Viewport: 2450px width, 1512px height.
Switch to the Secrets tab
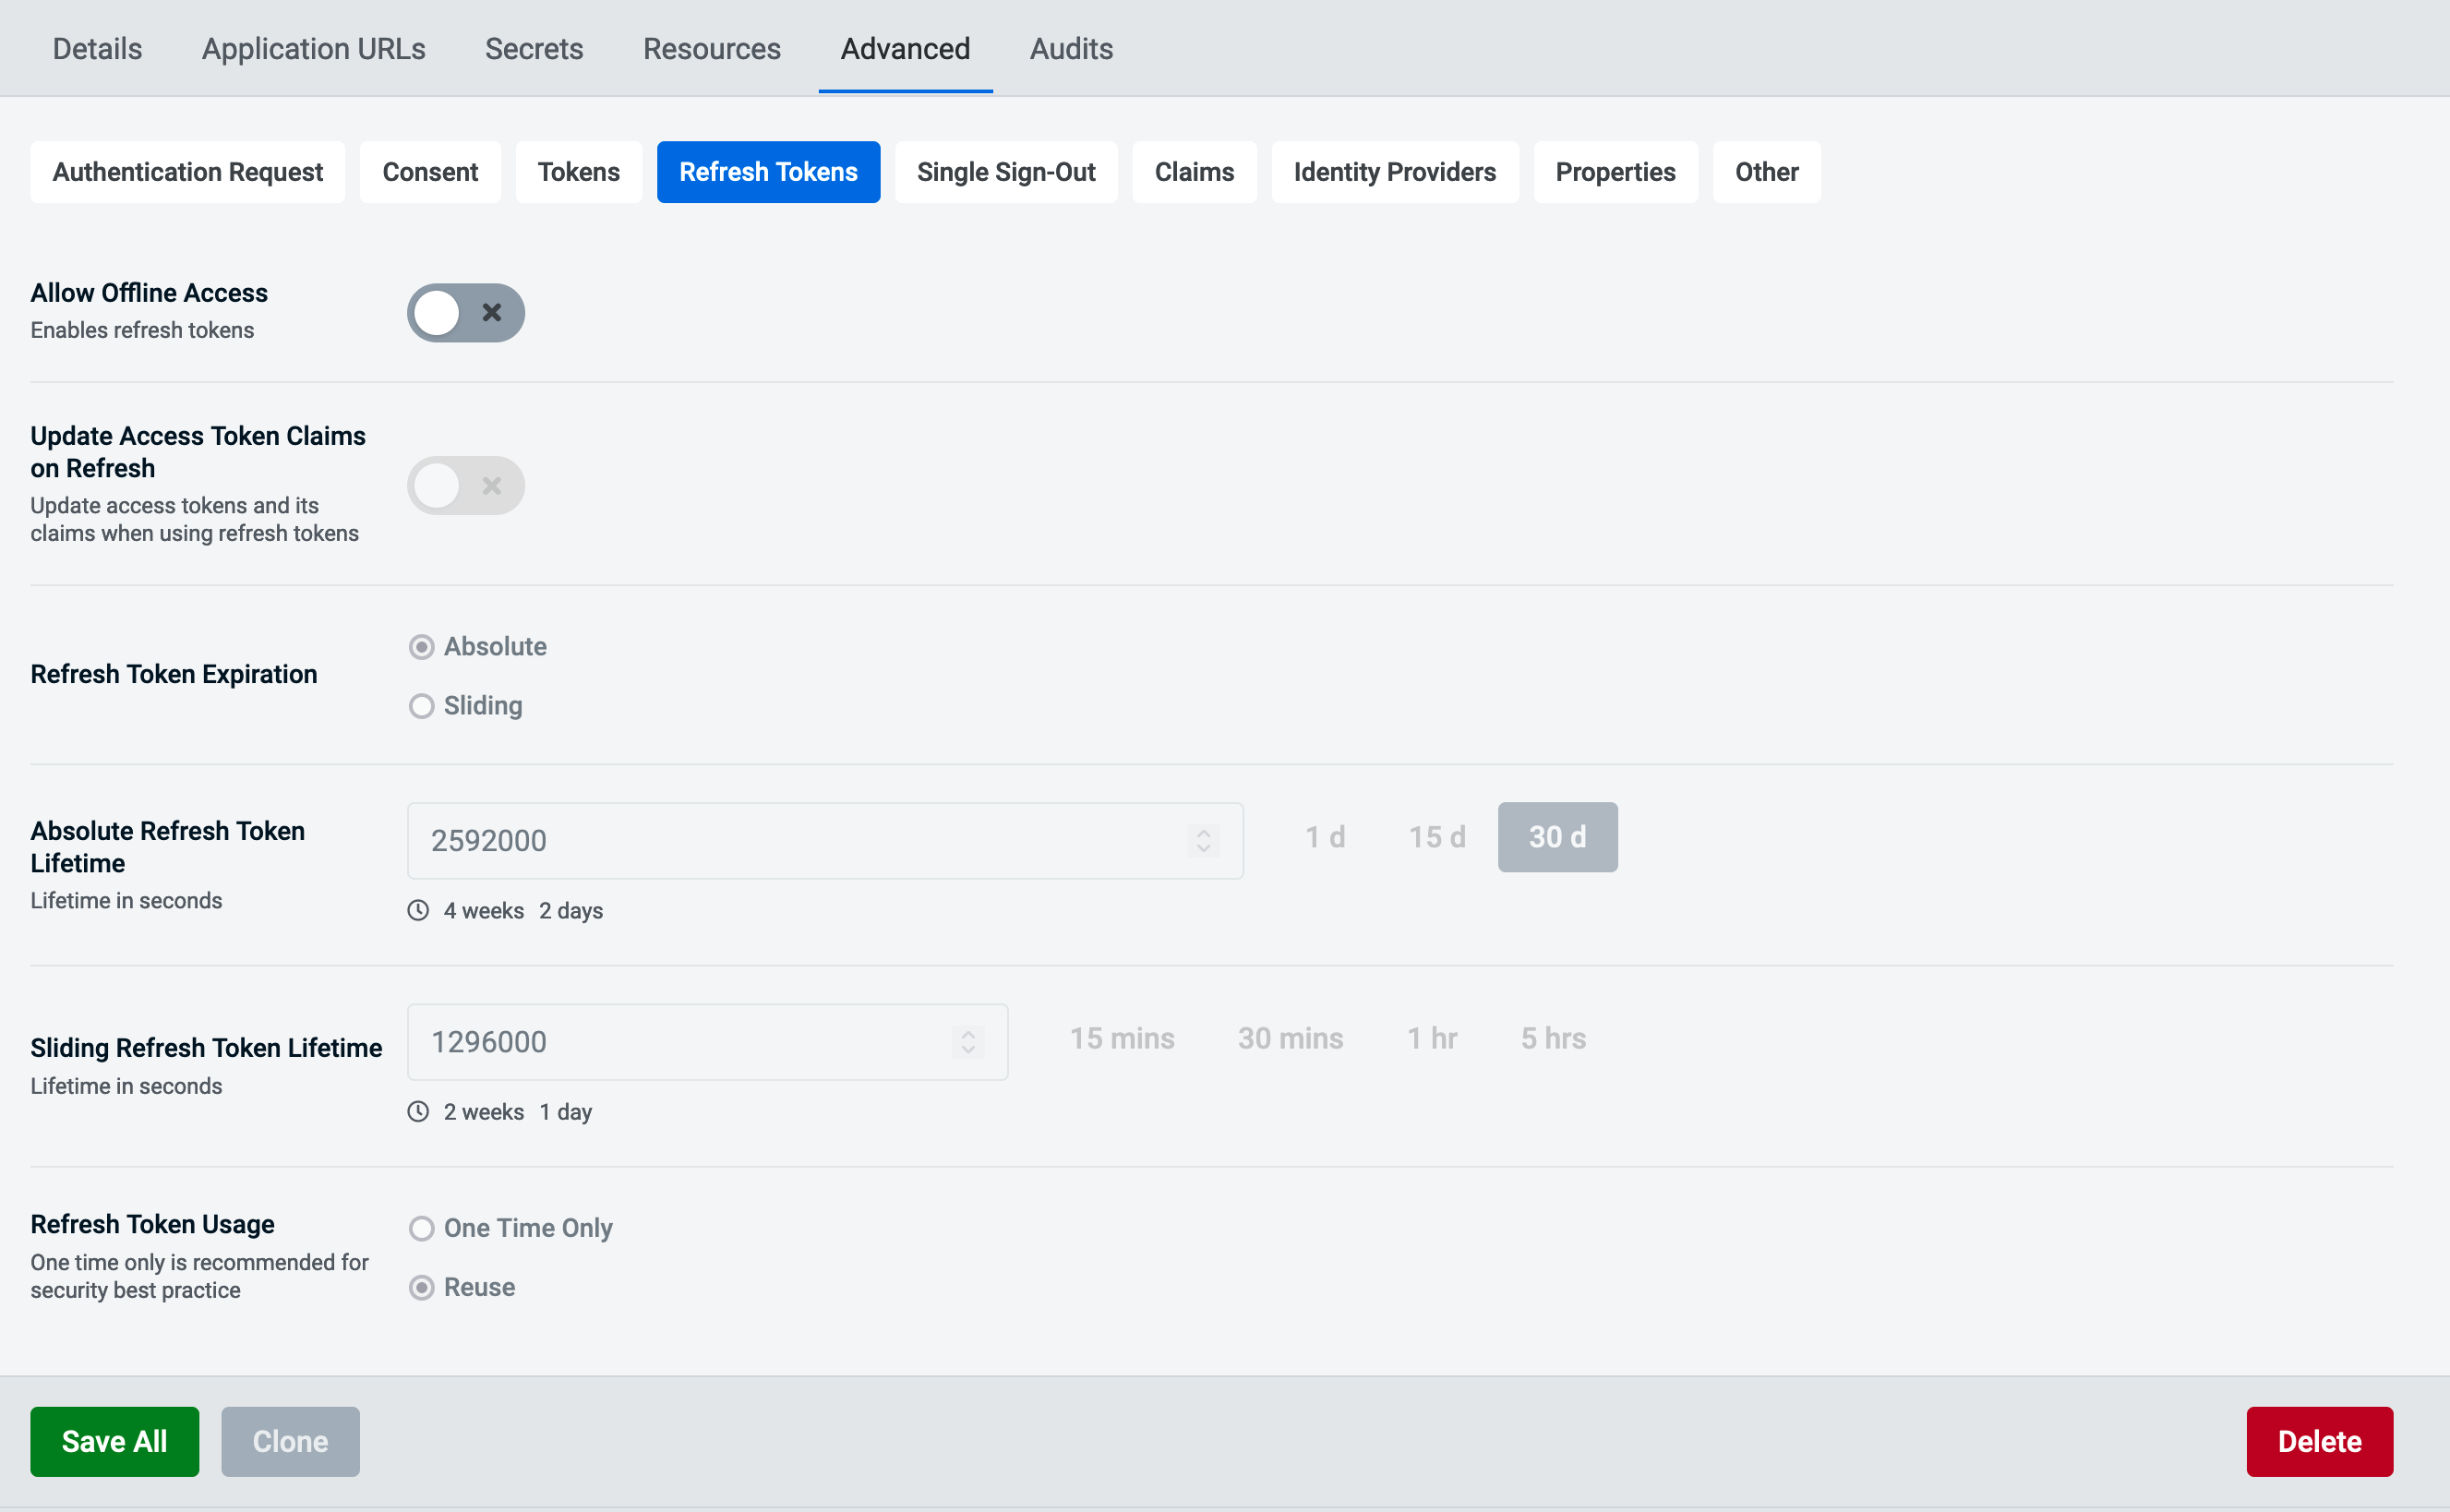click(x=533, y=48)
